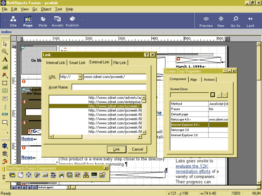This screenshot has height=196, width=262.
Task: Select the Zoom magnifier tool
Action: pyautogui.click(x=5, y=52)
